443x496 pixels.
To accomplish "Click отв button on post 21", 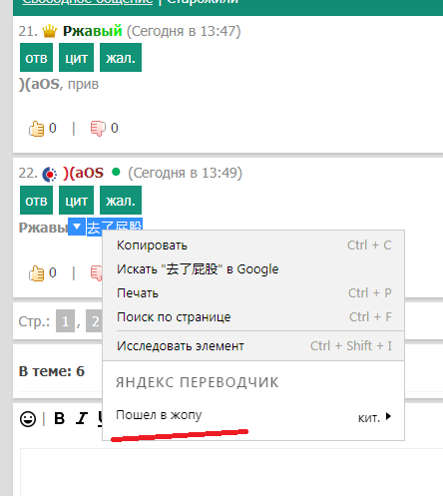I will (36, 58).
